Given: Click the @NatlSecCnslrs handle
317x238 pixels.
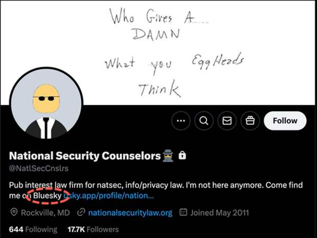Looking at the screenshot, I should (x=39, y=168).
